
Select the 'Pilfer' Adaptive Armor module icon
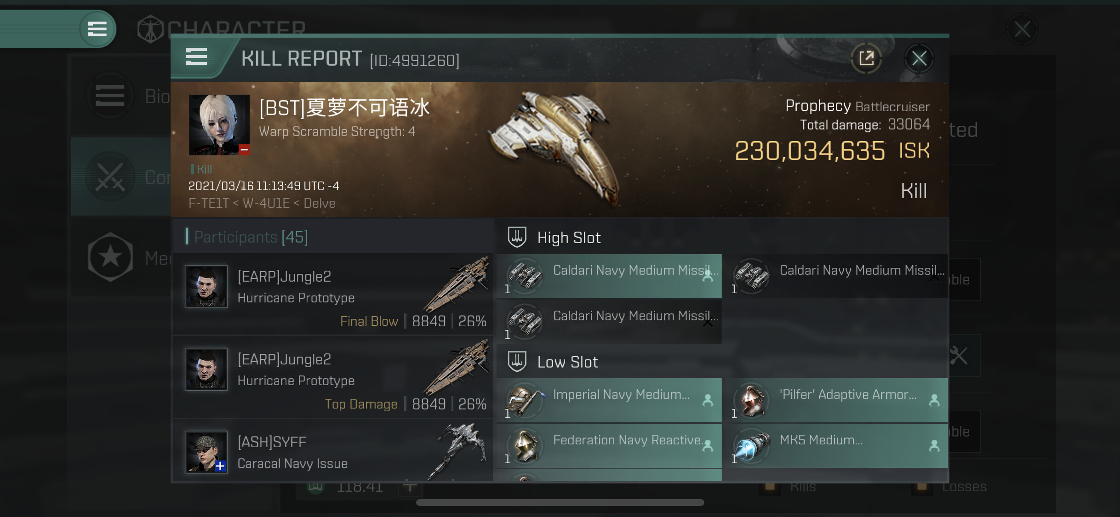point(751,400)
